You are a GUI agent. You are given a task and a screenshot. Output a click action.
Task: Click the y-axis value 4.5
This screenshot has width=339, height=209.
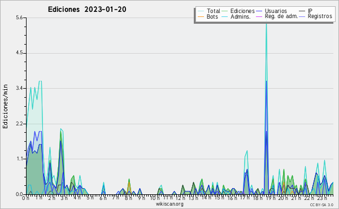point(19,53)
